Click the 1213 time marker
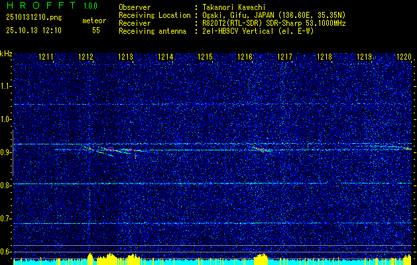Screen dimensions: 417x265 (125, 56)
